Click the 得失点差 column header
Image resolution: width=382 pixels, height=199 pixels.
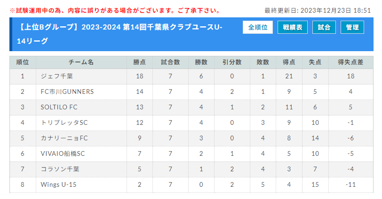point(350,62)
